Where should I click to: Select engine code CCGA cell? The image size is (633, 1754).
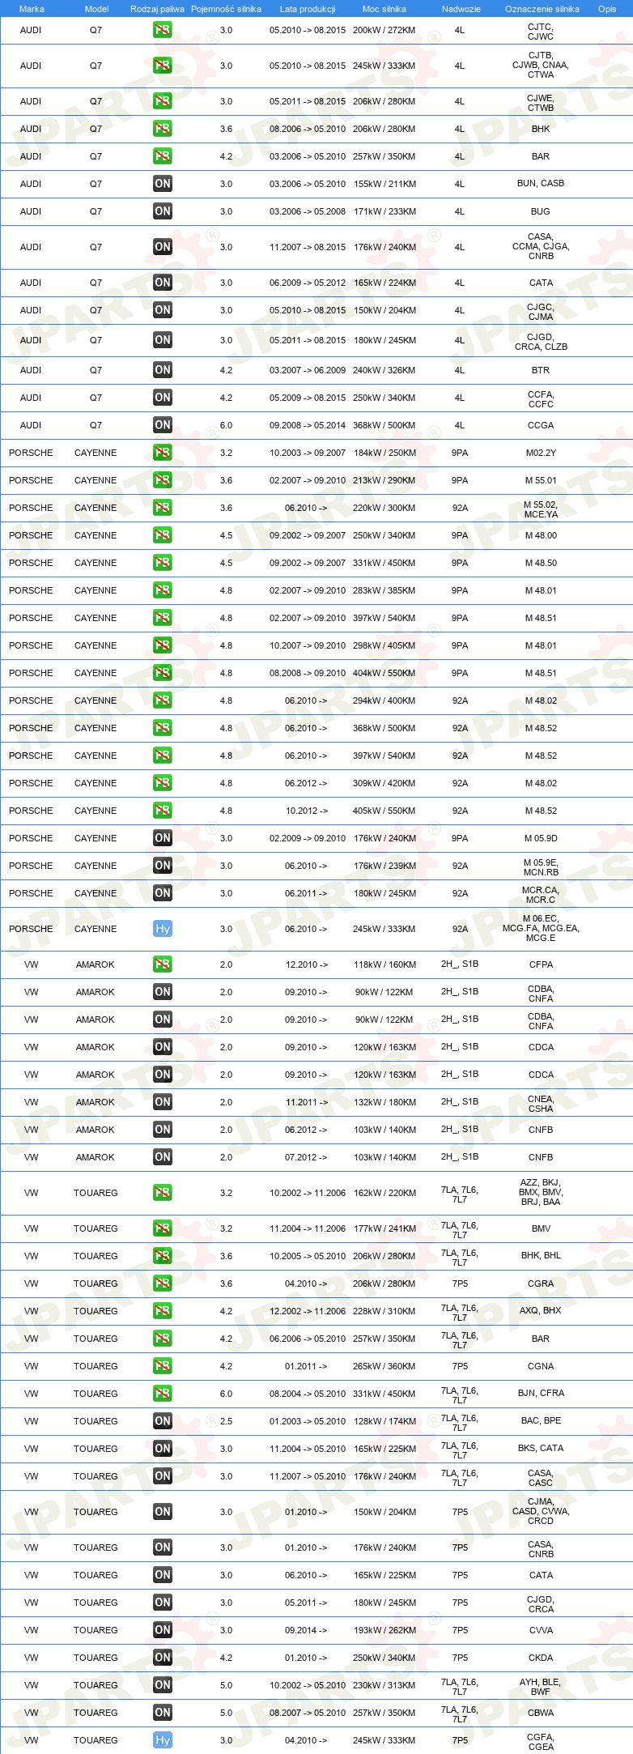[x=541, y=425]
